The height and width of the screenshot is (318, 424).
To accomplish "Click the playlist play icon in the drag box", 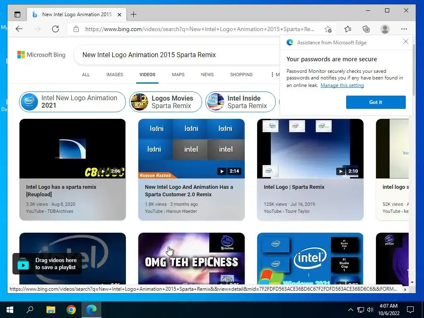I will (x=23, y=264).
